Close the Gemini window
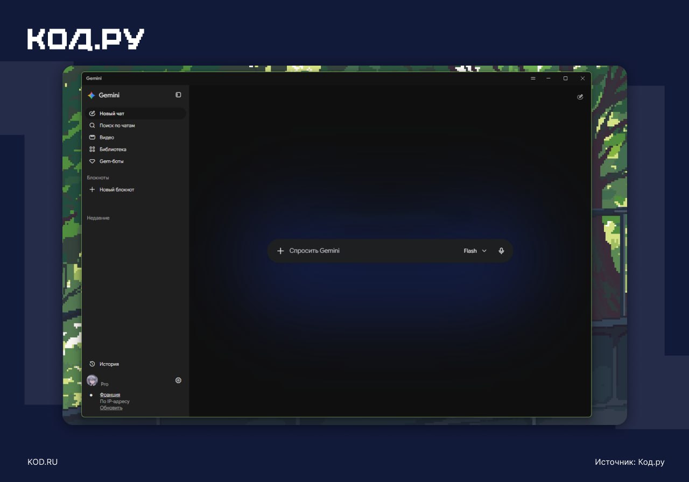Screen dimensions: 689x482 582,79
